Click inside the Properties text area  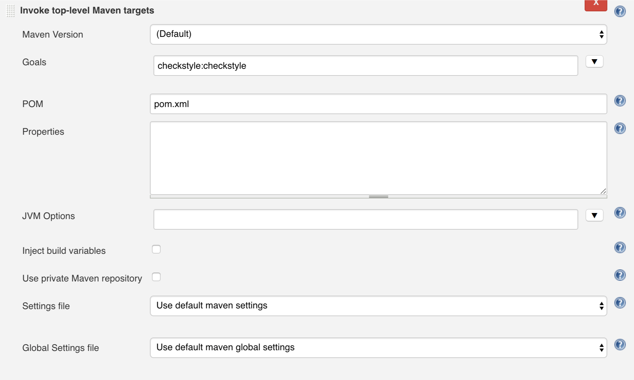point(378,158)
